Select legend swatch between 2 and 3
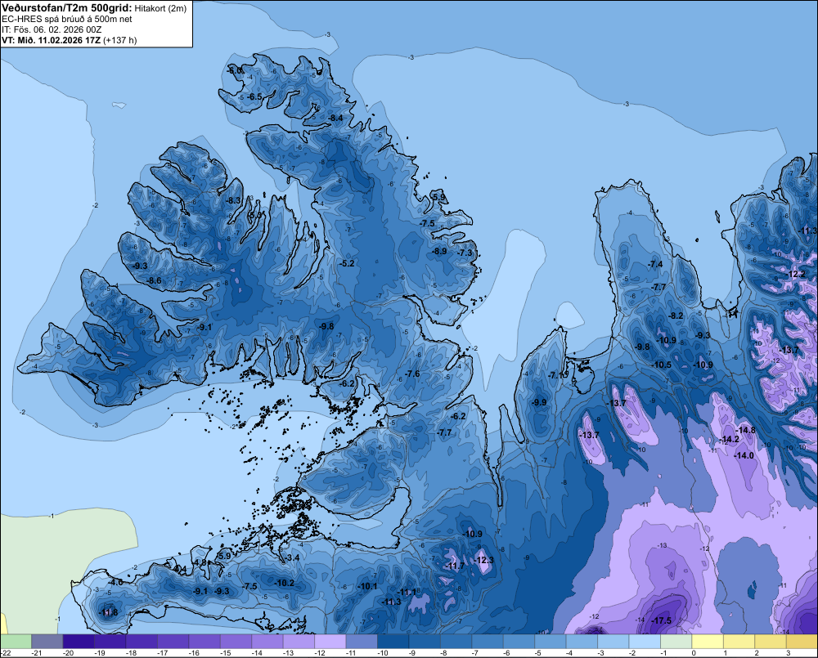This screenshot has height=658, width=818. (x=771, y=641)
